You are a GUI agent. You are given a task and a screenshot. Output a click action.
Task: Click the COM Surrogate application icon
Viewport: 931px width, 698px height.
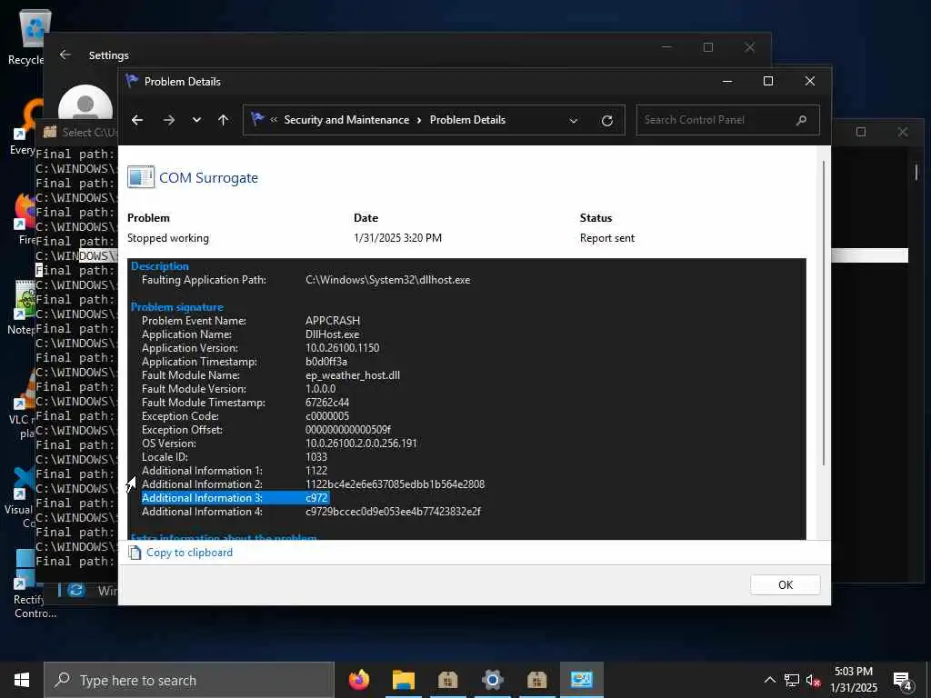(141, 177)
